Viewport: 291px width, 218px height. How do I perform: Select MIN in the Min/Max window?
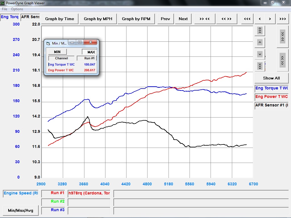tap(57, 52)
